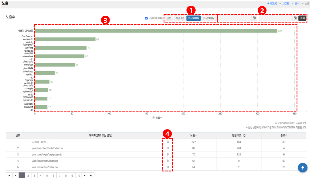This screenshot has height=178, width=310.
Task: Go to page 2 of the table
Action: pos(28,175)
